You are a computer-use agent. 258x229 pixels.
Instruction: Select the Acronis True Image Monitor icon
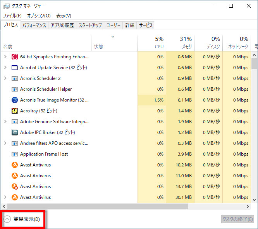click(x=15, y=100)
